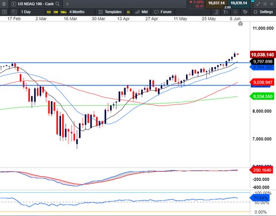Select the black 9,797.898 moving average label
This screenshot has height=216, width=276.
(x=262, y=62)
